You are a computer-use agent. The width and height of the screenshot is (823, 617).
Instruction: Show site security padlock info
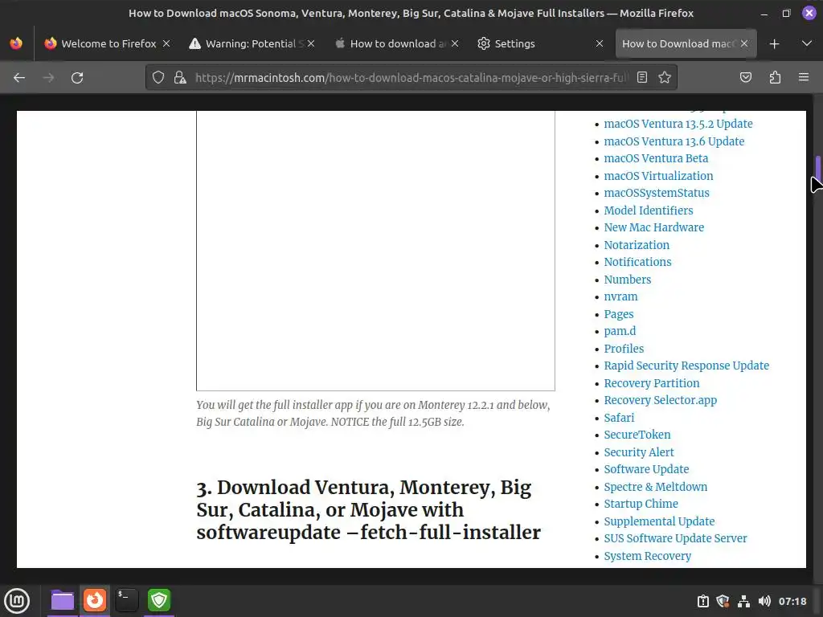pyautogui.click(x=180, y=78)
